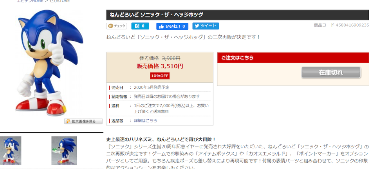
Task: Click the product title ねんどろいど ソニック・ザ・ヘッジホッグ
Action: tap(156, 15)
